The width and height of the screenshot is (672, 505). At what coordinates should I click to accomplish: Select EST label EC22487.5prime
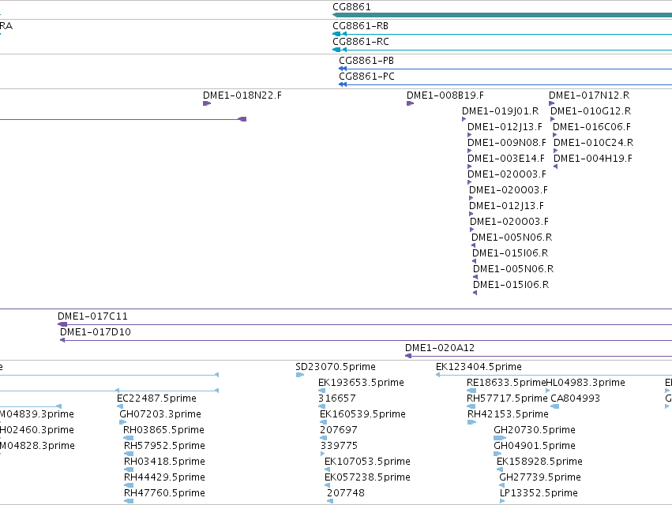(156, 398)
